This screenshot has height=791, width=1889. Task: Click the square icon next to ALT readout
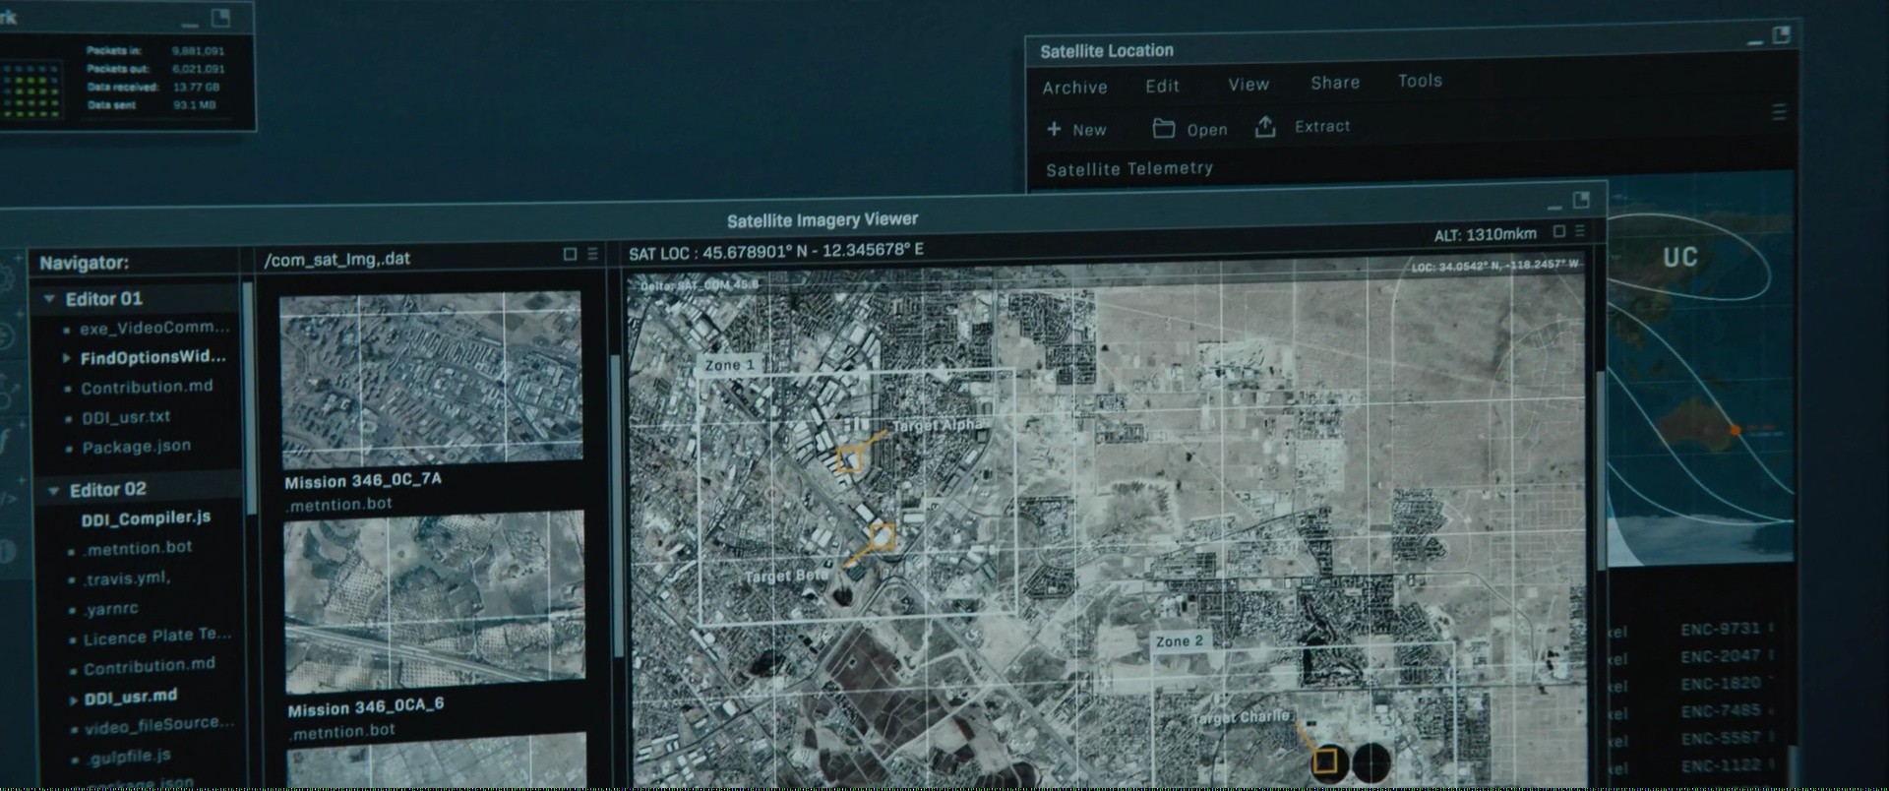[1558, 232]
